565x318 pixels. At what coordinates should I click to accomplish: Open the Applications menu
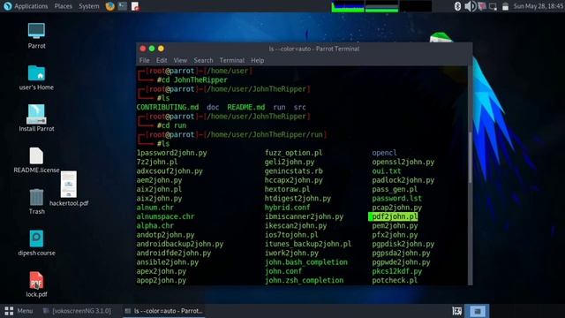pos(31,6)
